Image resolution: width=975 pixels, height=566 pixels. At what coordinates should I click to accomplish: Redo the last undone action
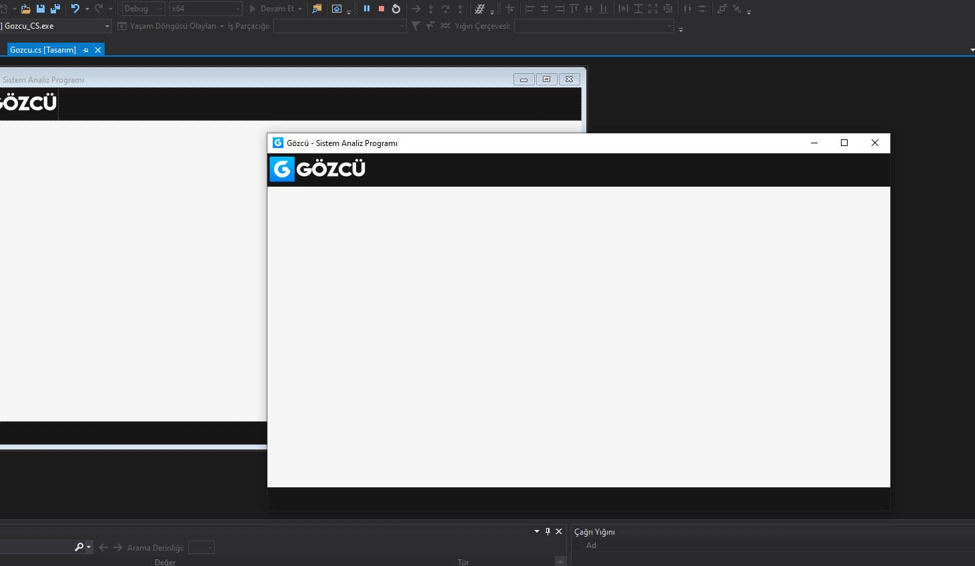[x=99, y=9]
